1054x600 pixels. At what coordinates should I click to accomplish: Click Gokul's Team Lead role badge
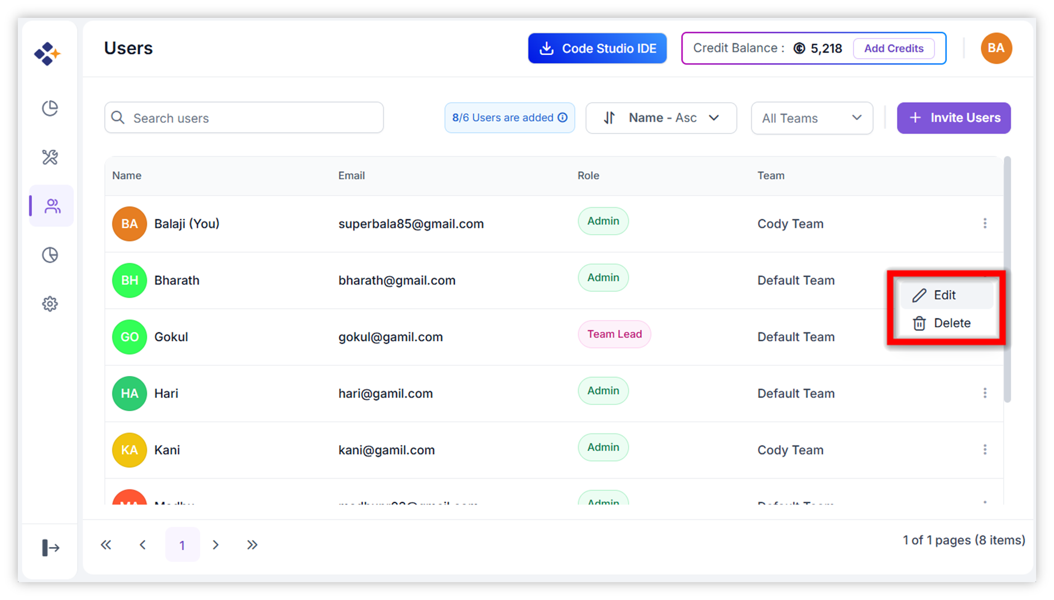614,334
